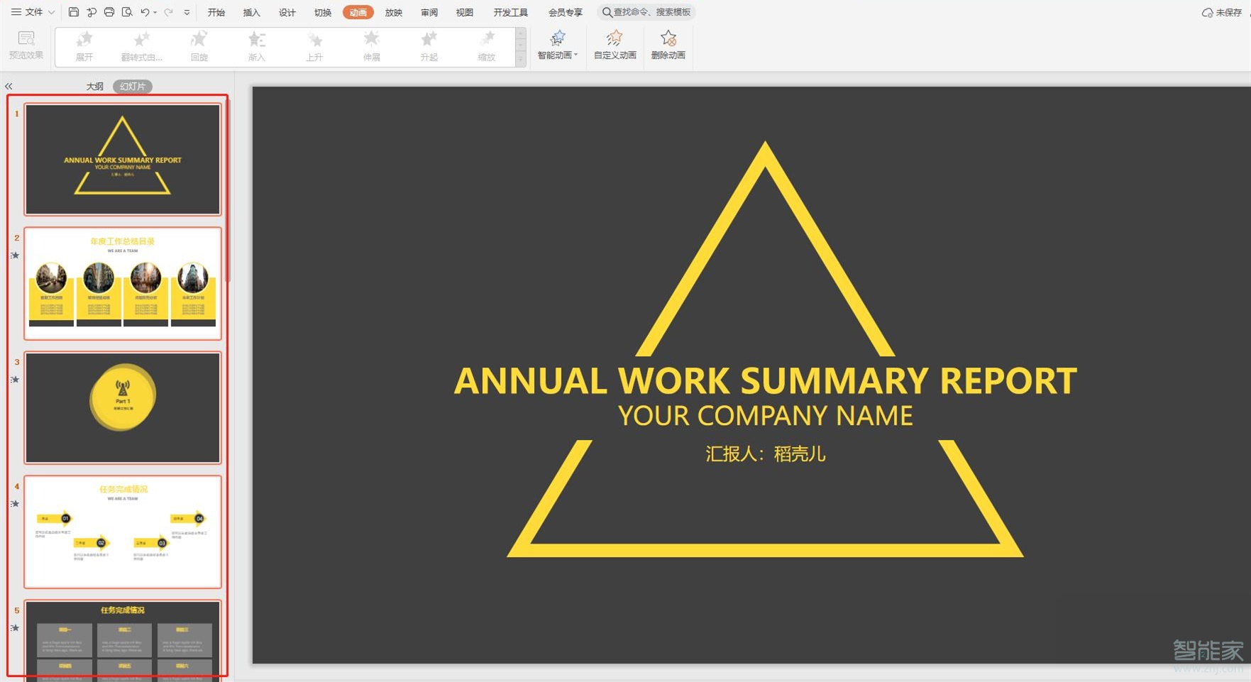The height and width of the screenshot is (682, 1251).
Task: Select the 幻灯片 panel tab
Action: click(133, 87)
